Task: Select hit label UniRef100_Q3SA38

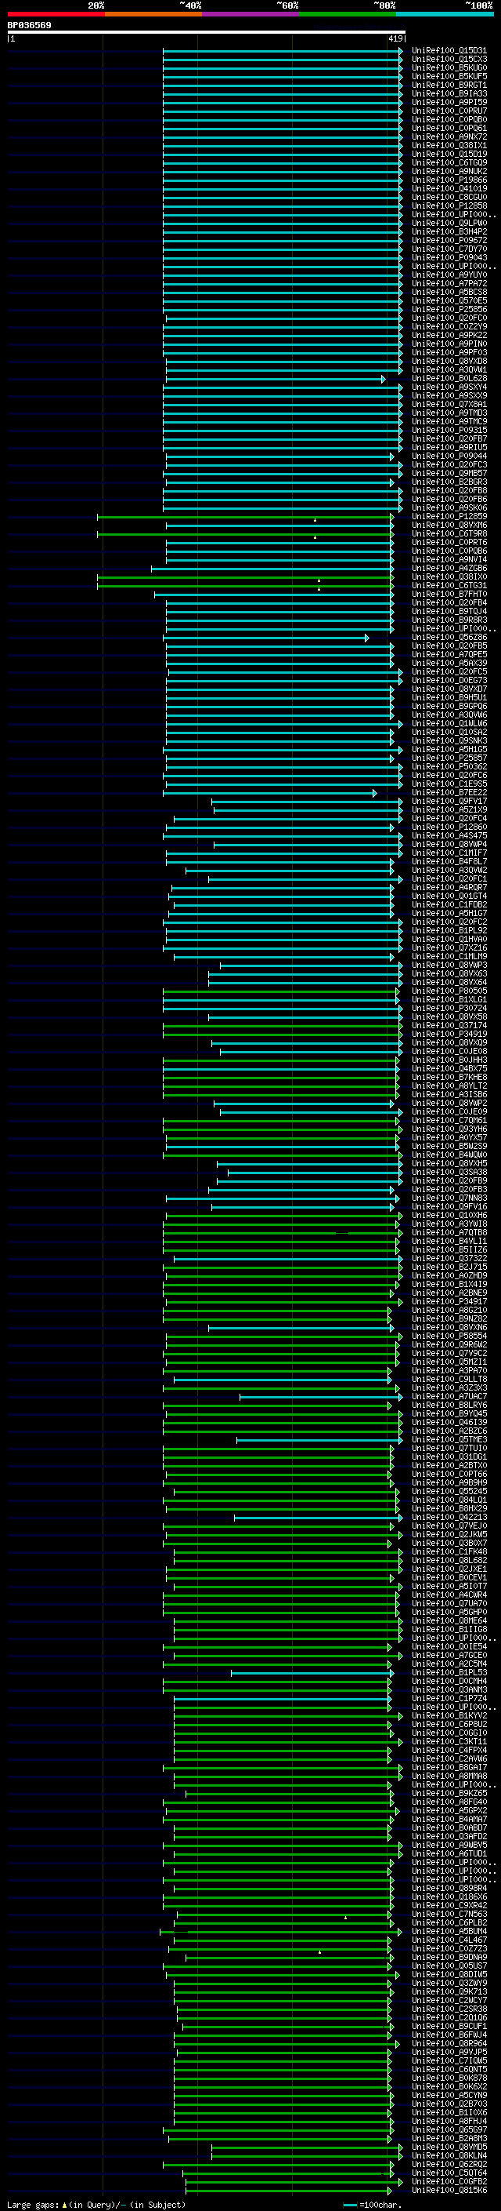Action: pos(449,1172)
